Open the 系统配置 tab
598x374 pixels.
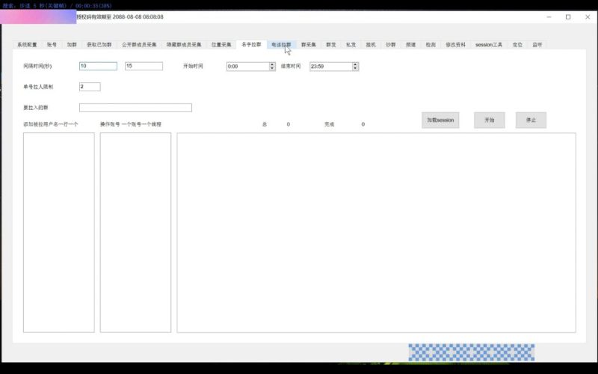pyautogui.click(x=27, y=45)
